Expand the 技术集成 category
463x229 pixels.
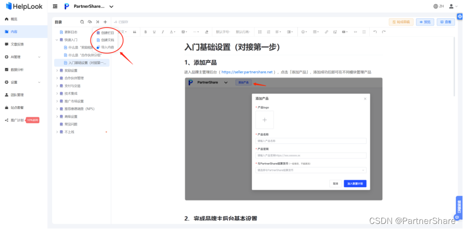[57, 93]
